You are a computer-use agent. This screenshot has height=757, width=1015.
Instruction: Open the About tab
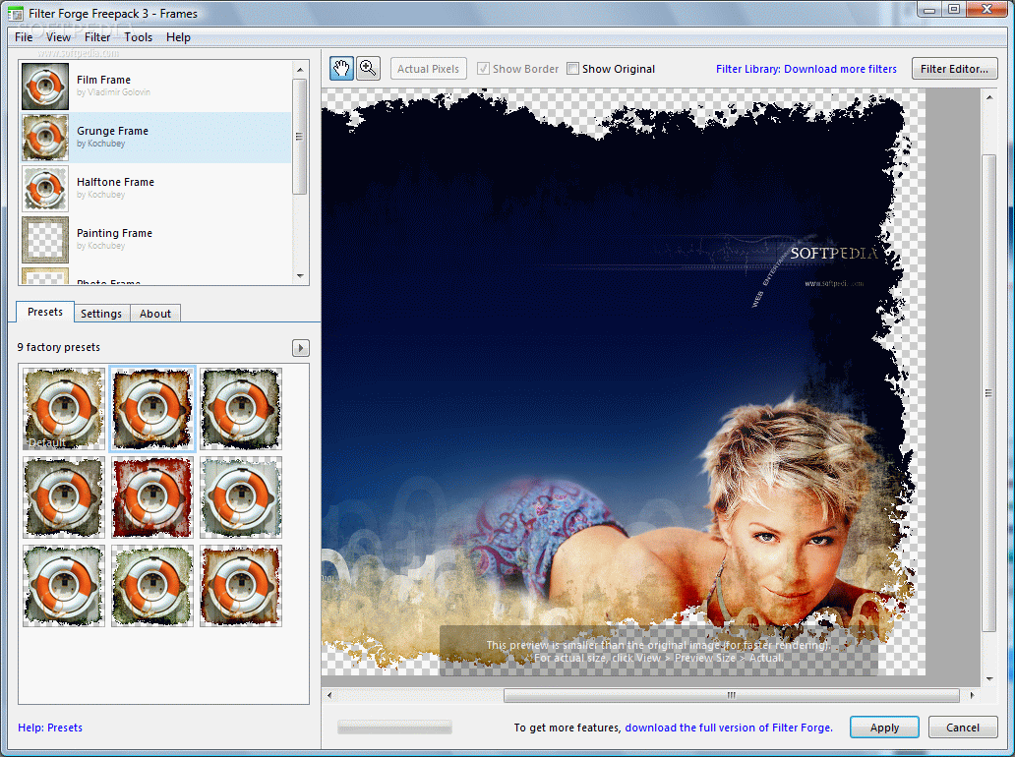(155, 314)
